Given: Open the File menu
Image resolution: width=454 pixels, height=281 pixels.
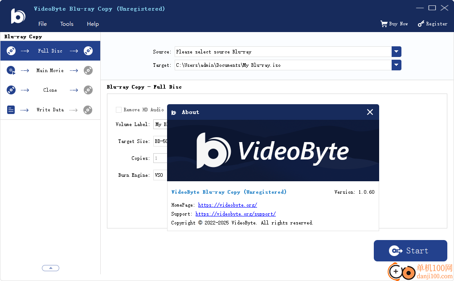Looking at the screenshot, I should click(x=42, y=24).
